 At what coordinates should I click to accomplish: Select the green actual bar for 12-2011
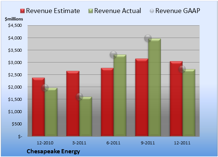189,103
